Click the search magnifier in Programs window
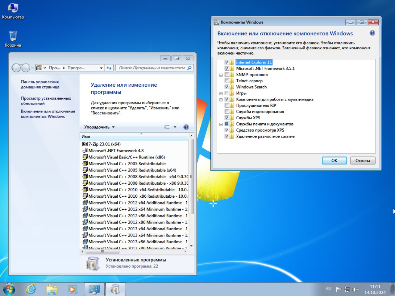 189,68
